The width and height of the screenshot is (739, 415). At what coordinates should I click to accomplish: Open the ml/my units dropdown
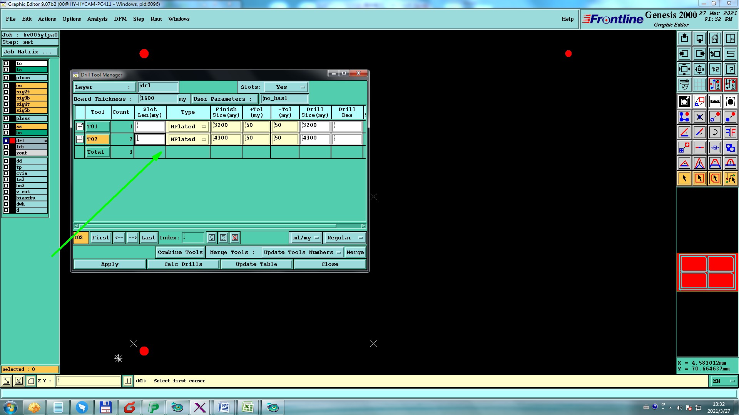[305, 238]
